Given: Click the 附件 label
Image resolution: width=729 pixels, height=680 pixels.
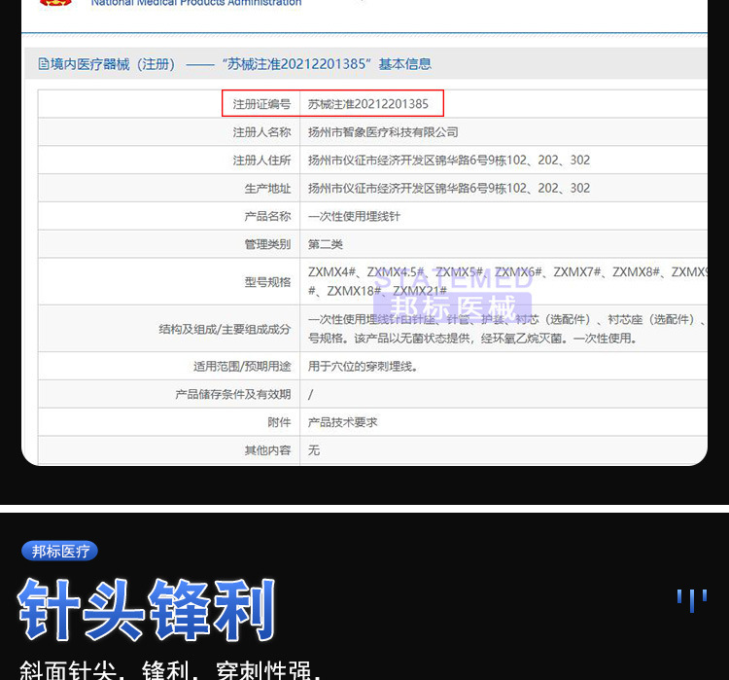Looking at the screenshot, I should pyautogui.click(x=279, y=422).
